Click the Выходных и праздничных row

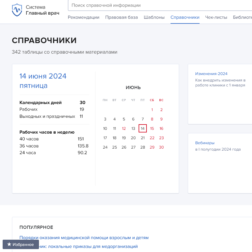tap(52, 116)
